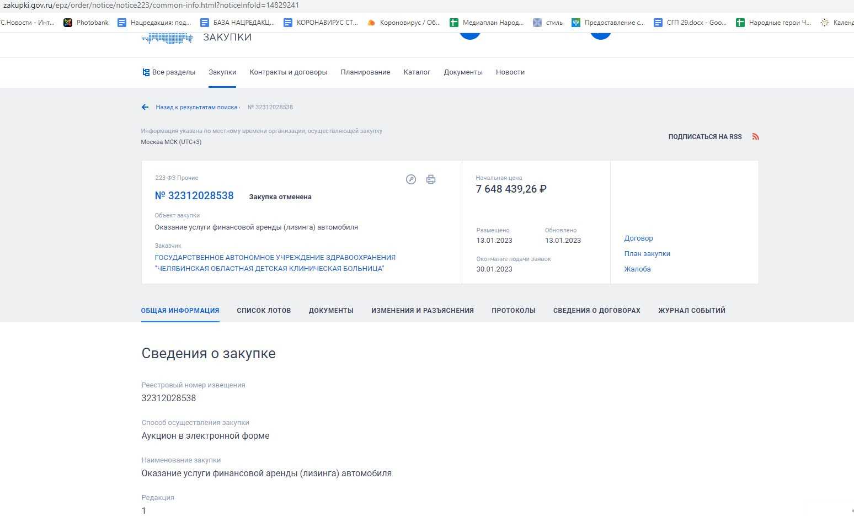Viewport: 854px width, 516px height.
Task: Open the 'Медиаплан Народ...' bookmark
Action: [487, 23]
